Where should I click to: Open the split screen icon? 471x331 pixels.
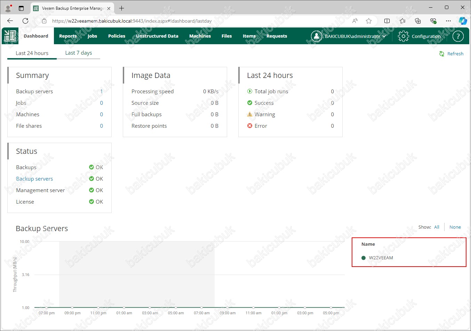coord(387,21)
